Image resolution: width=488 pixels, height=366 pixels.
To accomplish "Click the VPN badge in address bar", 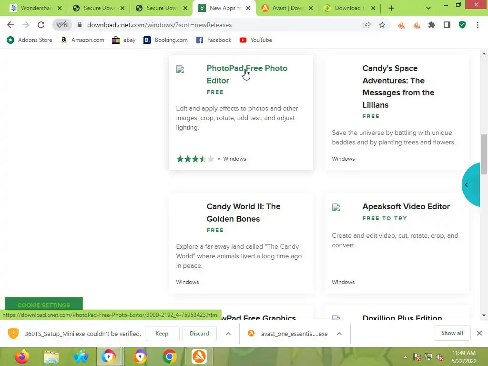I will point(61,25).
